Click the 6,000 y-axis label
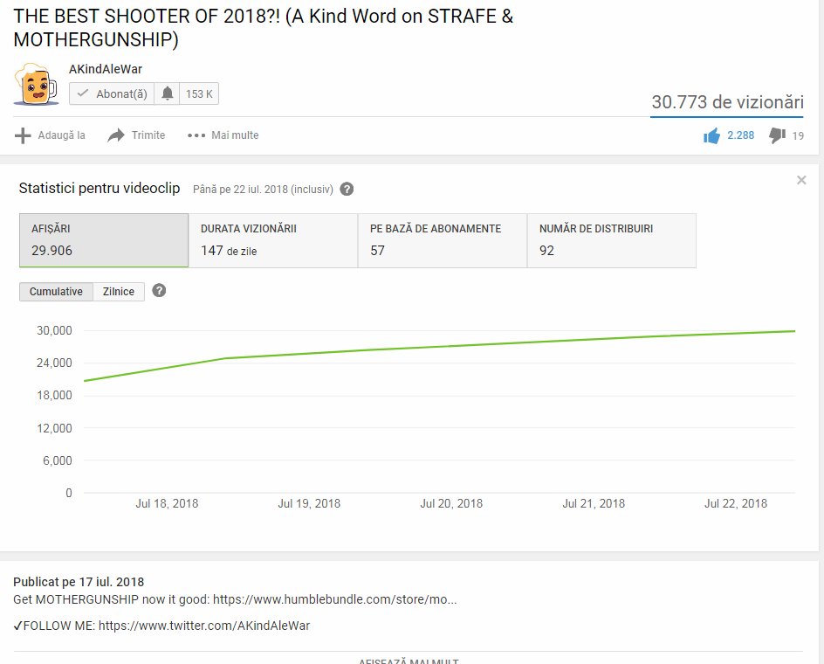This screenshot has width=824, height=664. click(58, 460)
